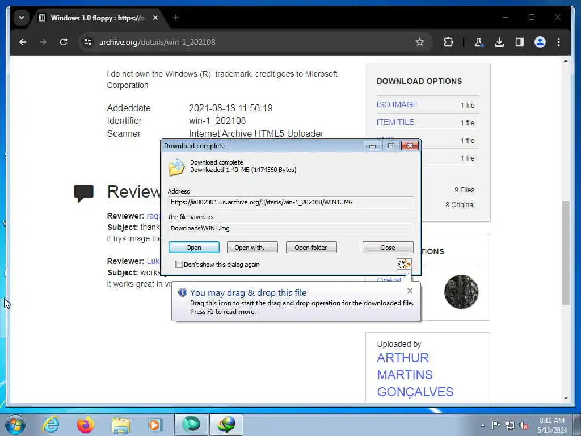
Task: Open a new browser tab
Action: 176,18
